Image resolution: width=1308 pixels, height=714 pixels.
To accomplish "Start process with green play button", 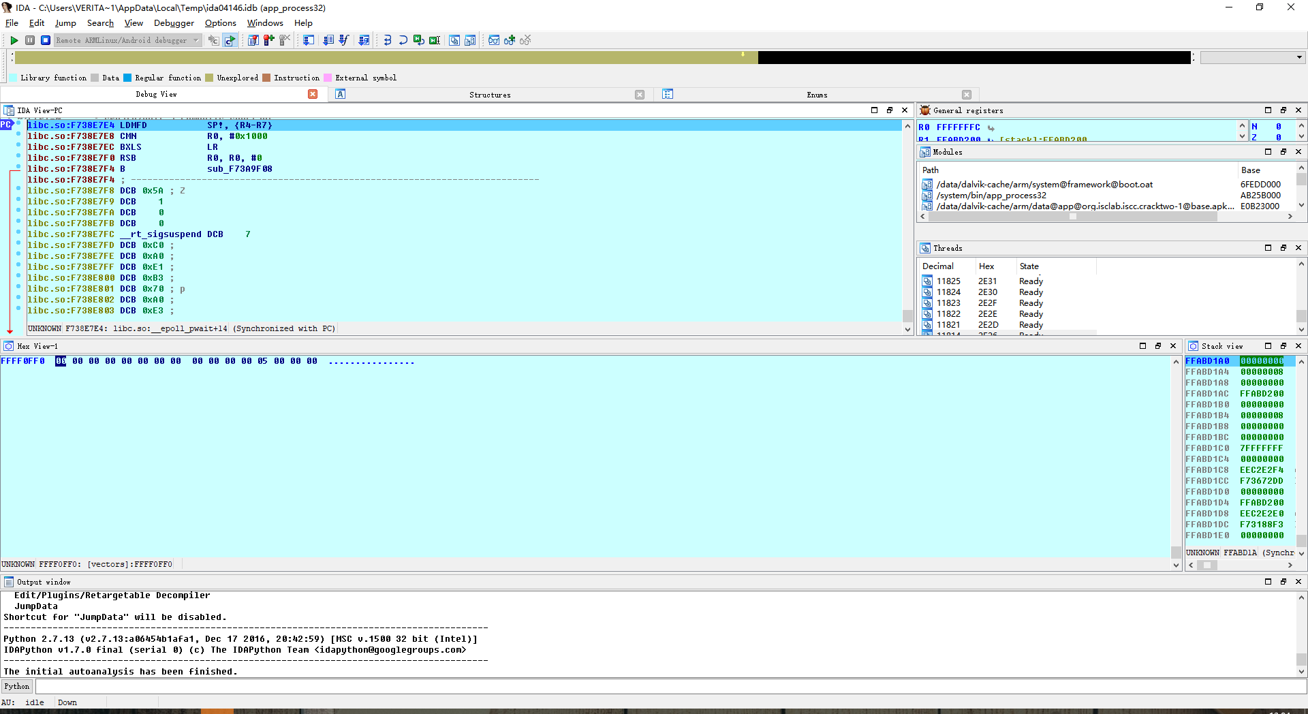I will click(x=14, y=40).
